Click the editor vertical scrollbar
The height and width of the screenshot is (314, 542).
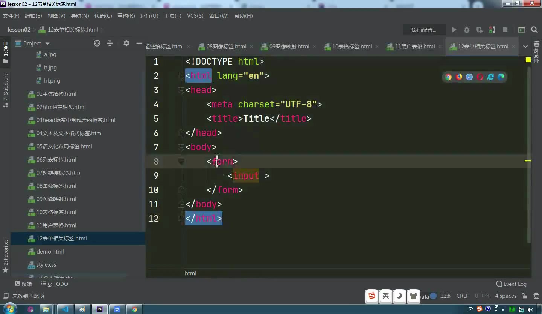528,154
